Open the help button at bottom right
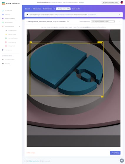 (122, 160)
